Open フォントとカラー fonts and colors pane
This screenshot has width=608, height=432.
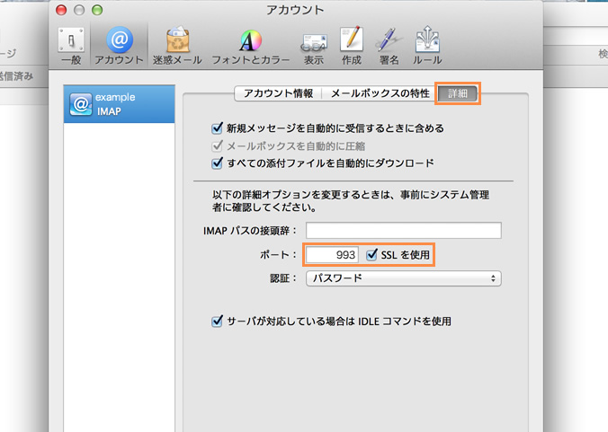[251, 46]
